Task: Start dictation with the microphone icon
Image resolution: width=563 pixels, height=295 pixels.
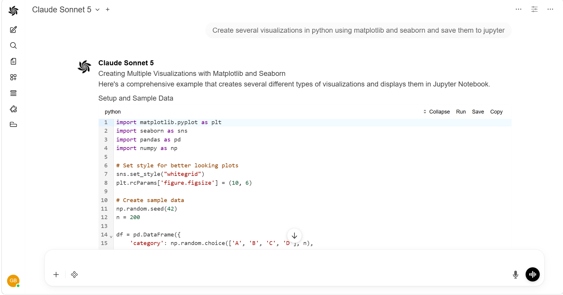Action: (x=516, y=275)
